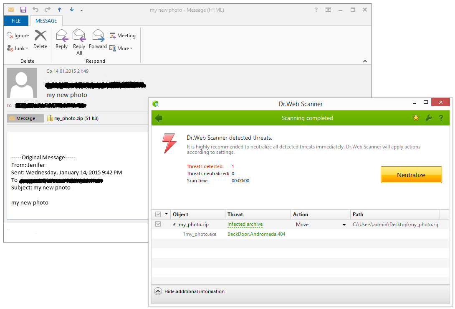Viewport: 455px width, 309px height.
Task: Click the Action column header
Action: (320, 214)
